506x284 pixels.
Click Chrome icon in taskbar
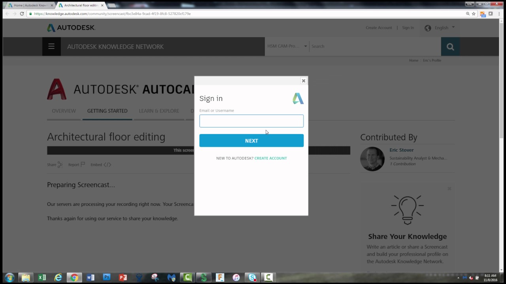click(x=74, y=277)
